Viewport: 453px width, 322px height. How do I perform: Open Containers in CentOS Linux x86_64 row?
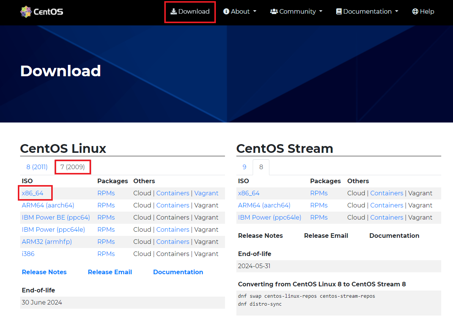tap(173, 193)
